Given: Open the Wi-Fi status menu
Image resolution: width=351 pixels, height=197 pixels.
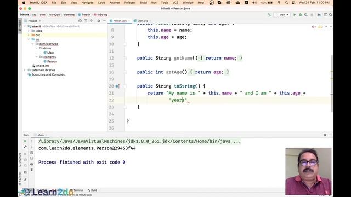Looking at the screenshot, I should coord(279,3).
